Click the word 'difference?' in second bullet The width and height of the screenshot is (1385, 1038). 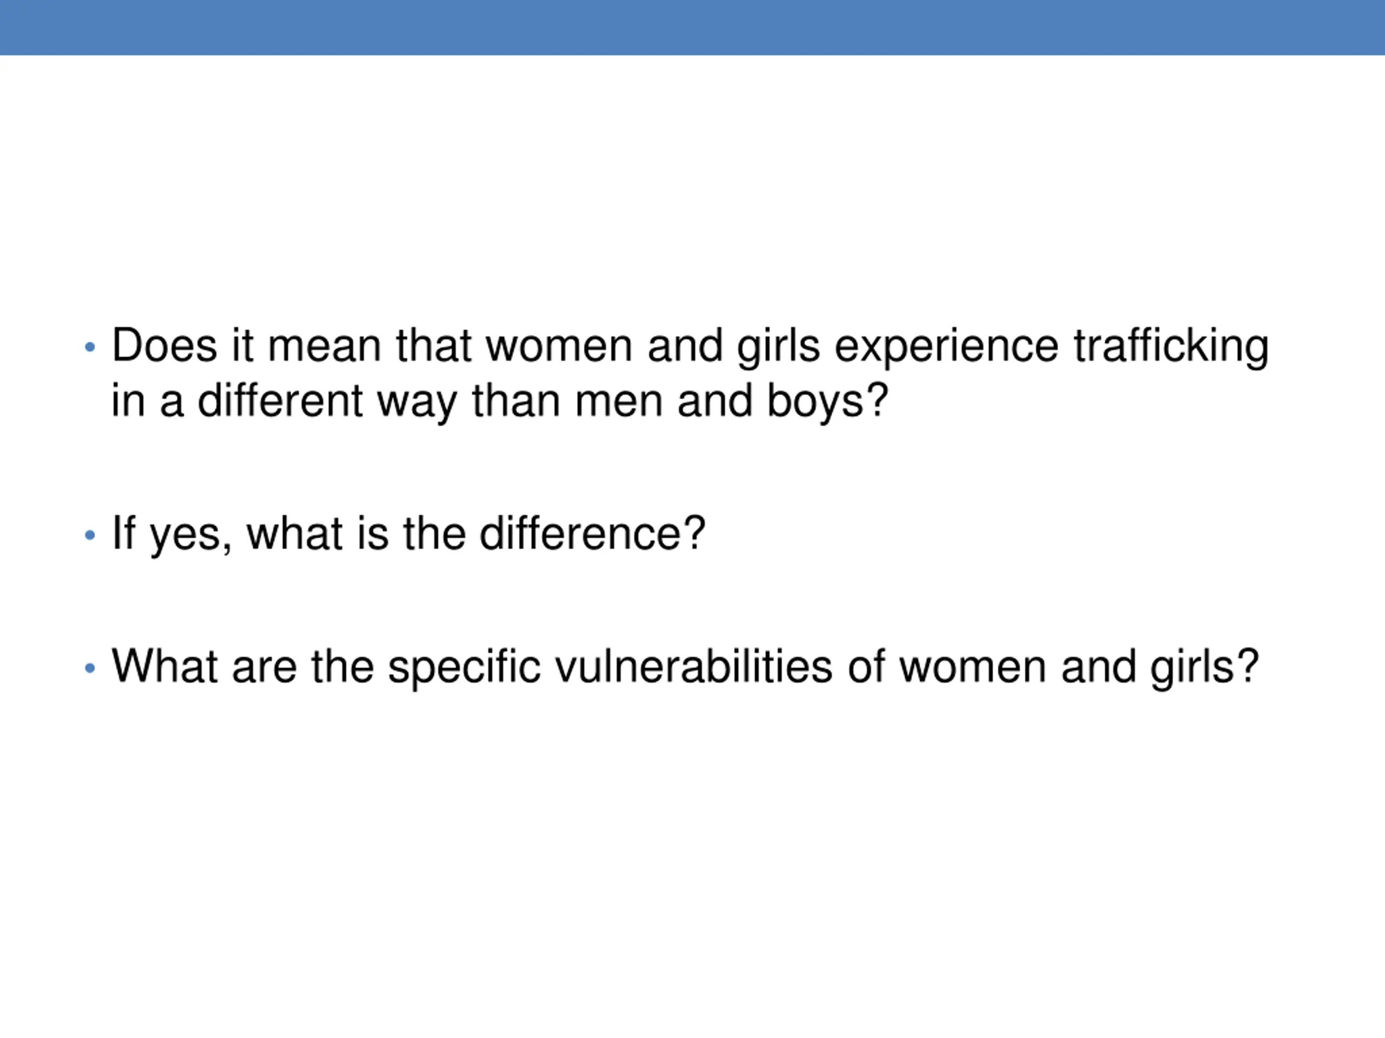pyautogui.click(x=592, y=534)
